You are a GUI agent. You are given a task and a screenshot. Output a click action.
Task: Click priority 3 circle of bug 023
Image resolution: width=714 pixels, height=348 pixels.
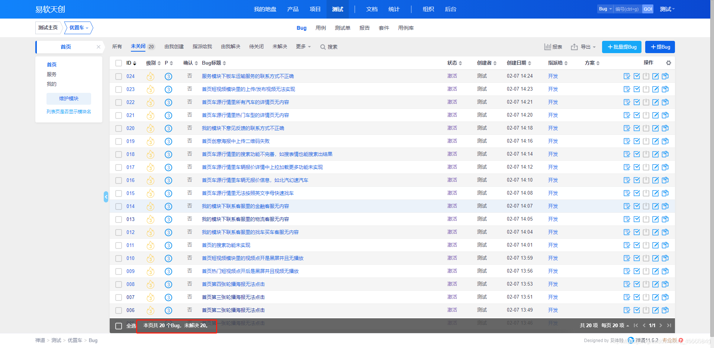coord(168,89)
